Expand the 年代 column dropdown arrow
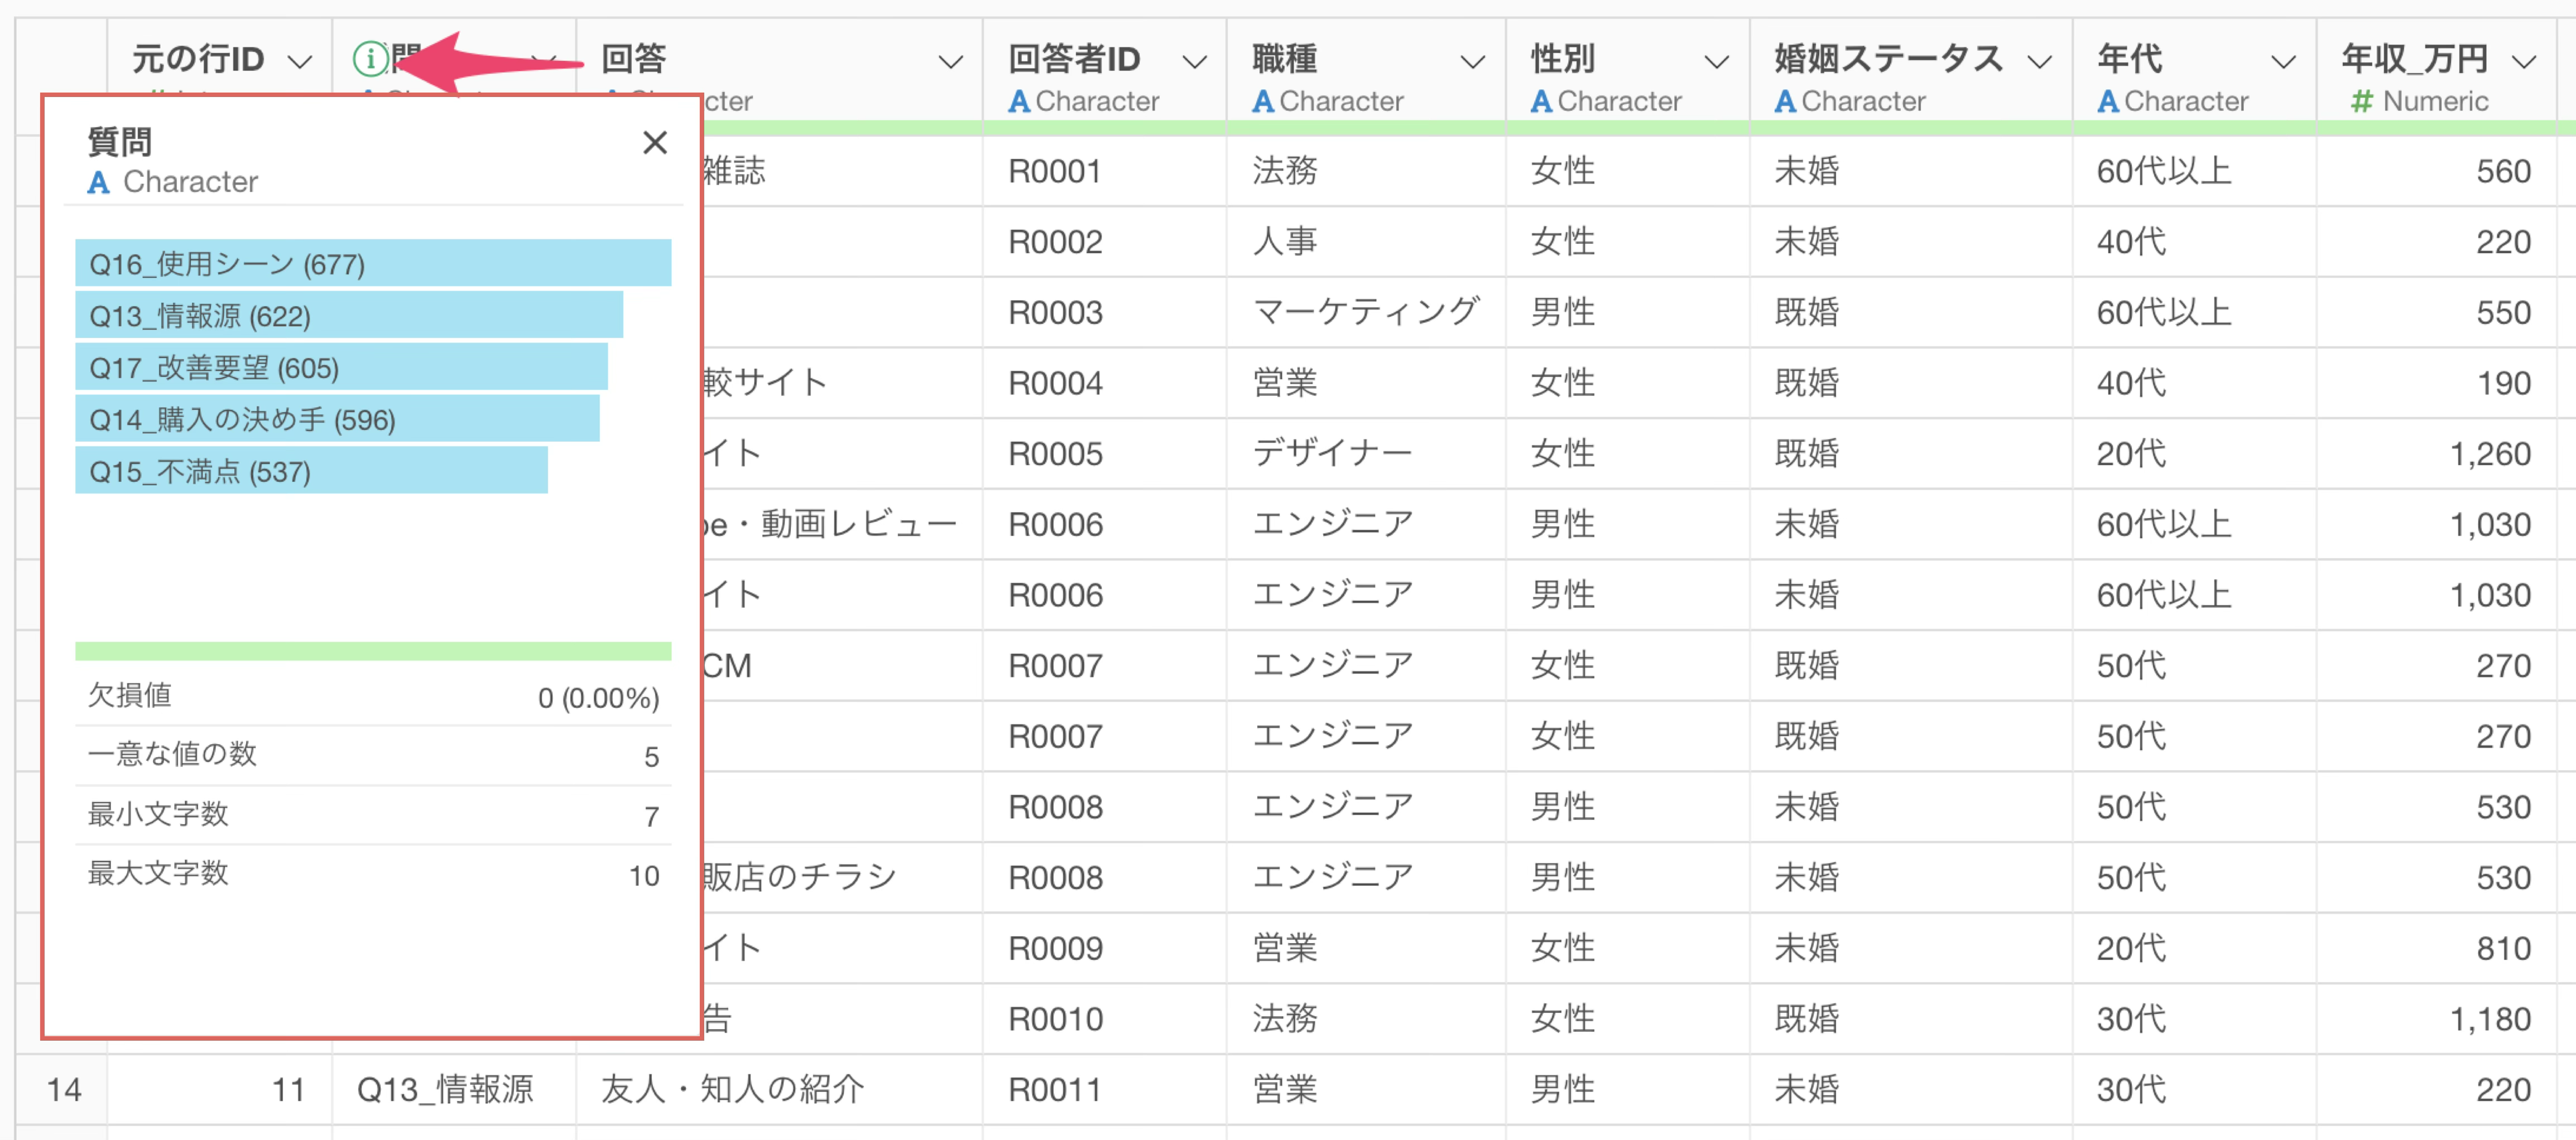Screen dimensions: 2576x1140 pyautogui.click(x=2283, y=62)
